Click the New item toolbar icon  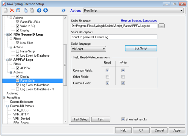(6, 10)
